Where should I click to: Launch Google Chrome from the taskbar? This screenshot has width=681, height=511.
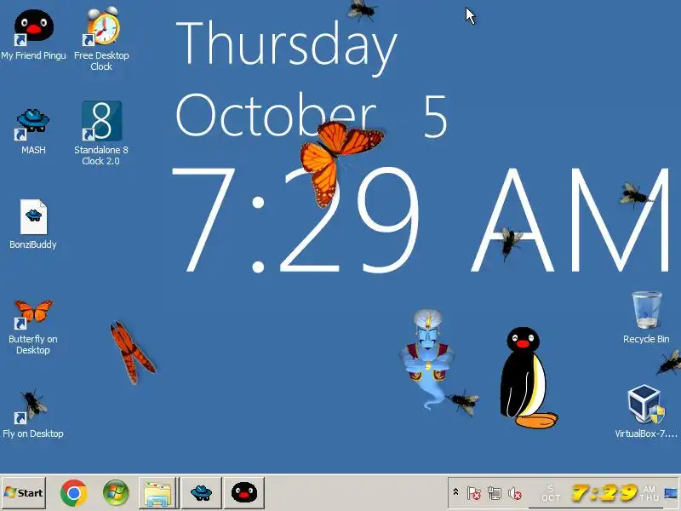point(74,493)
